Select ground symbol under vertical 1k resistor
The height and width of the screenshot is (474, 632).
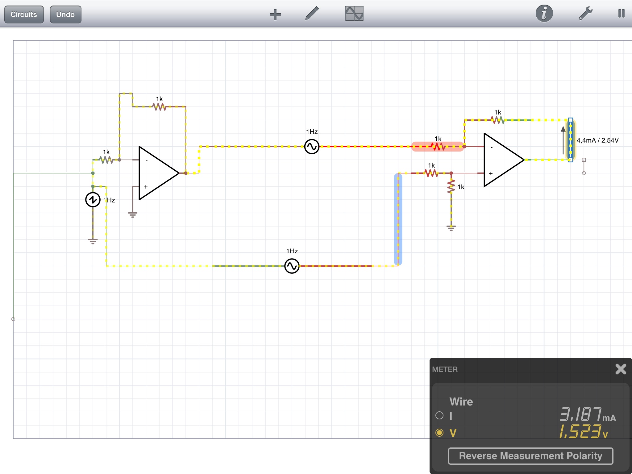click(451, 228)
